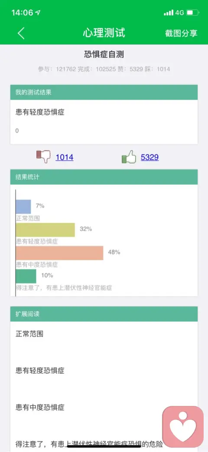The width and height of the screenshot is (208, 452).
Task: Open the 5329 like count link
Action: tap(149, 157)
